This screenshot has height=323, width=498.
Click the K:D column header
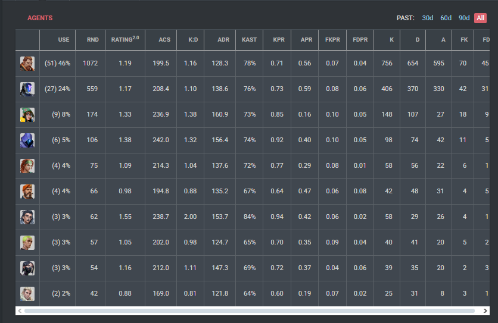tap(191, 40)
